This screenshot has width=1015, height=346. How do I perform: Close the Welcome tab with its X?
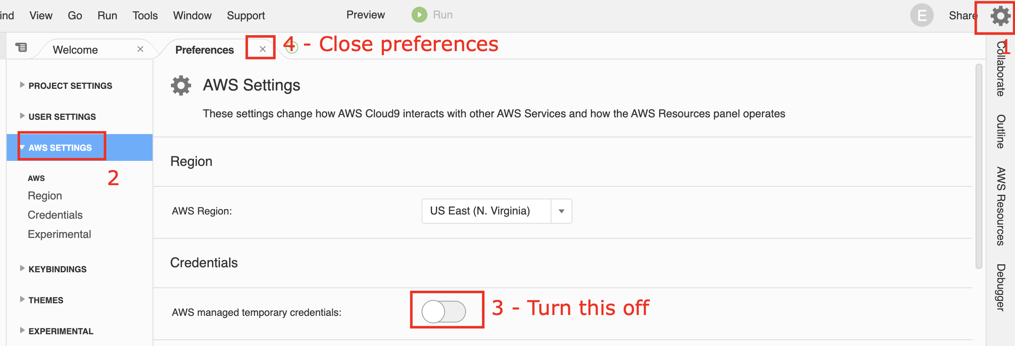pyautogui.click(x=140, y=49)
